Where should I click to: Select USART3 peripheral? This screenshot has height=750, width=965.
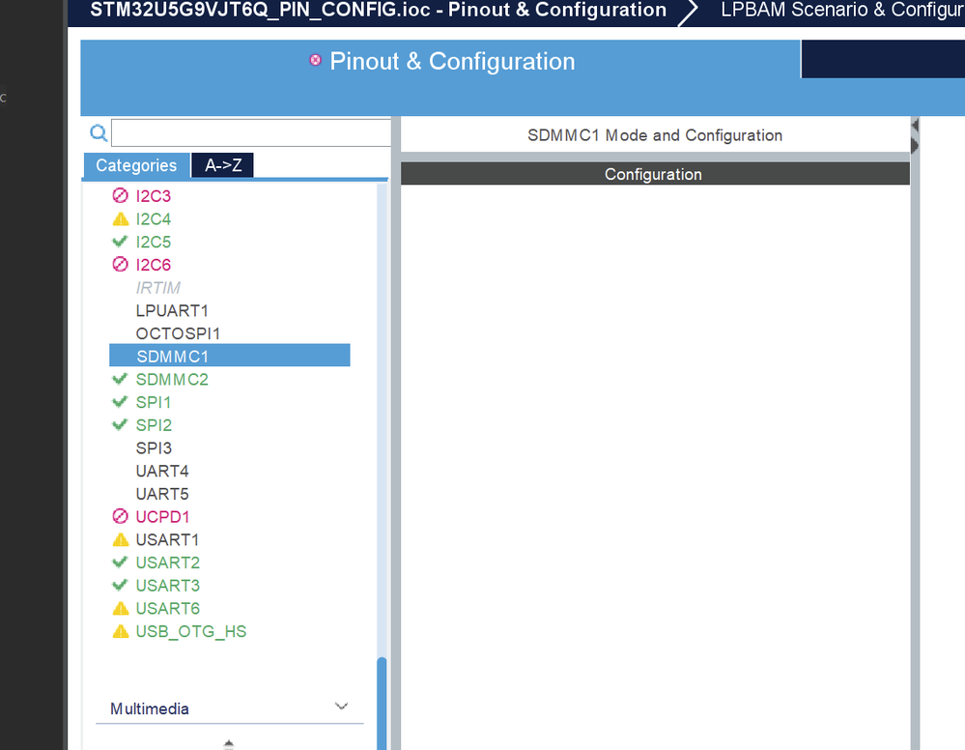[x=168, y=585]
